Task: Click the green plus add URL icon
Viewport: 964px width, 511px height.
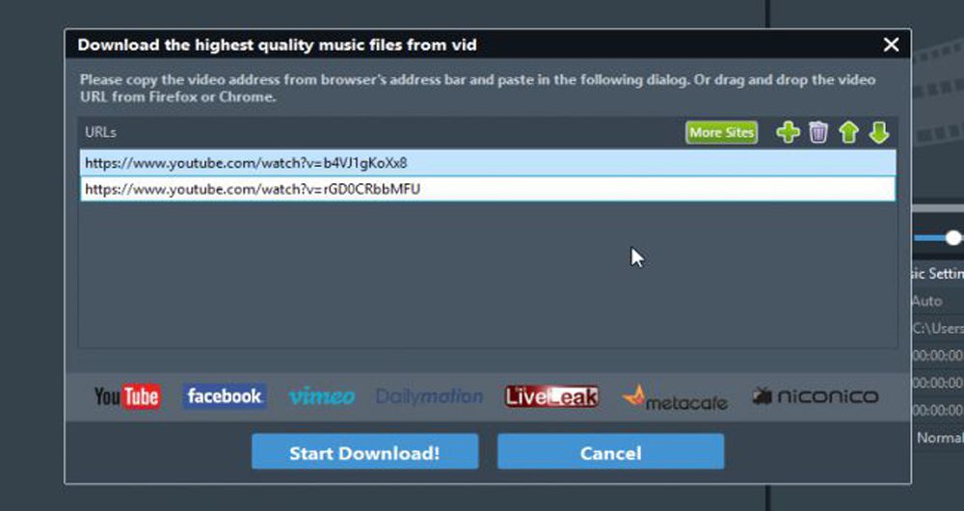Action: pyautogui.click(x=788, y=132)
